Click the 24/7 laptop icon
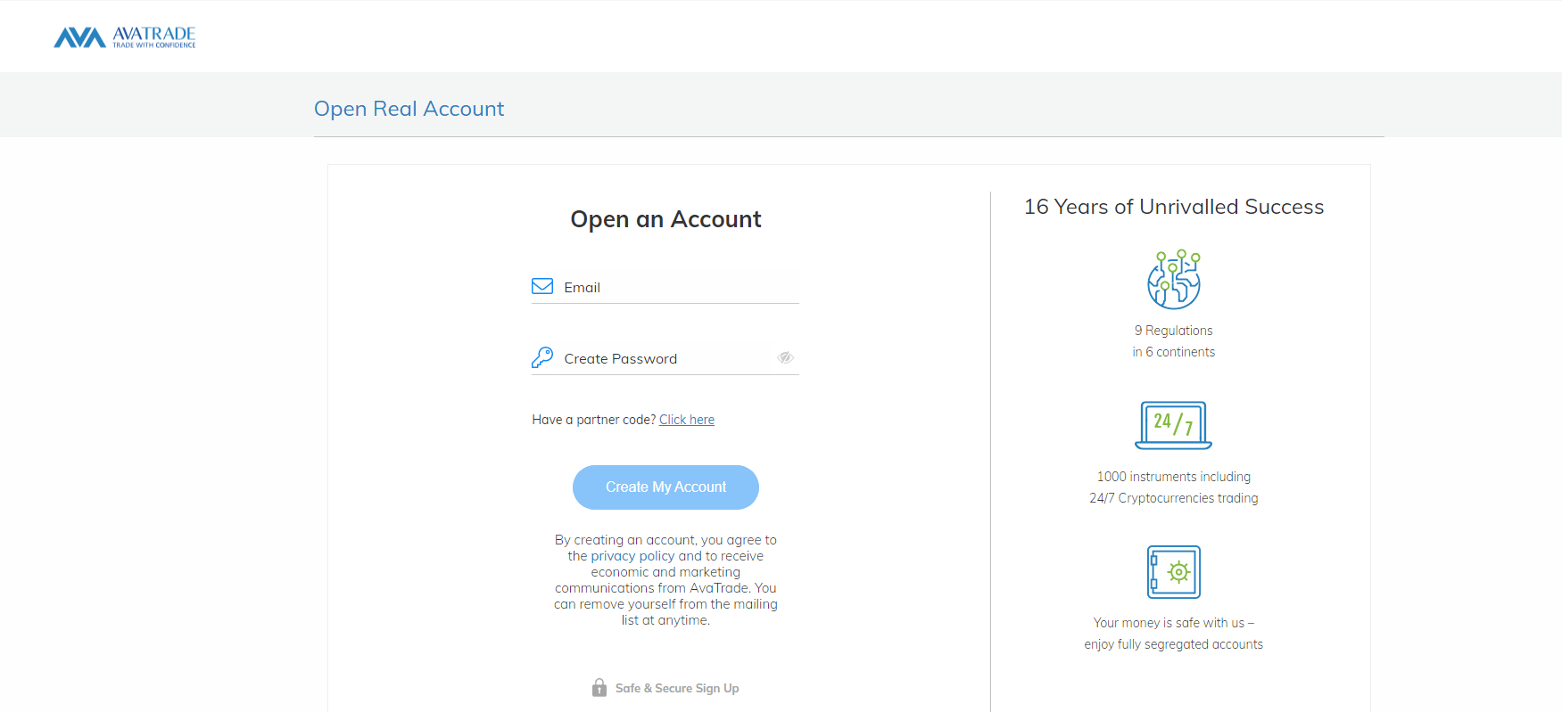 tap(1174, 425)
